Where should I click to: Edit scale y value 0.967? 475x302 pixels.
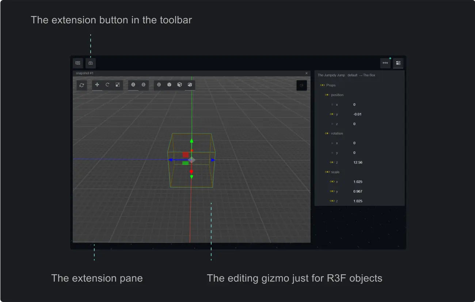coord(358,191)
